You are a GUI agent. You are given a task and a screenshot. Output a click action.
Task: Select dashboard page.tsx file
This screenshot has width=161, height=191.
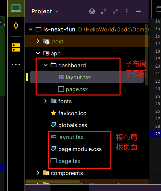click(73, 89)
